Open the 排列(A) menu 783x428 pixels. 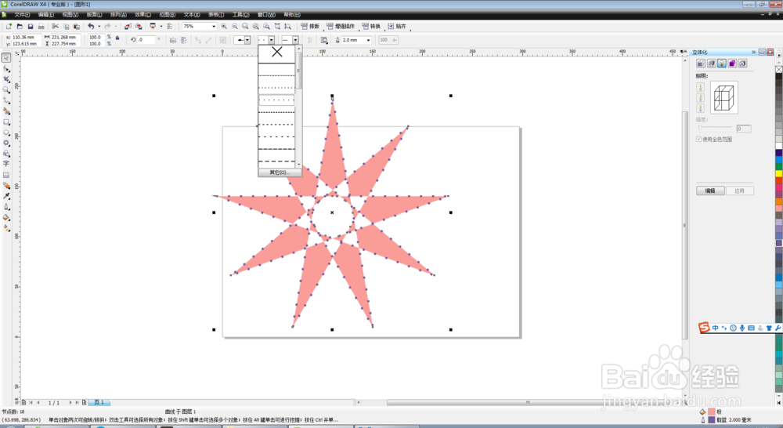(x=118, y=14)
